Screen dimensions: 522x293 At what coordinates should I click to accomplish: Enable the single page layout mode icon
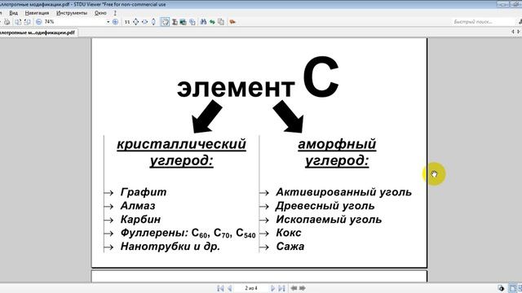pyautogui.click(x=513, y=288)
